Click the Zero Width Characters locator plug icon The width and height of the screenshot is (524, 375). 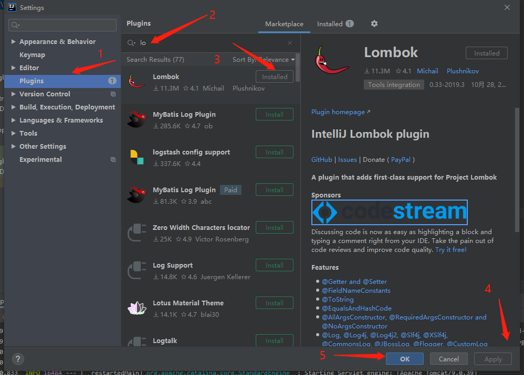pyautogui.click(x=137, y=233)
